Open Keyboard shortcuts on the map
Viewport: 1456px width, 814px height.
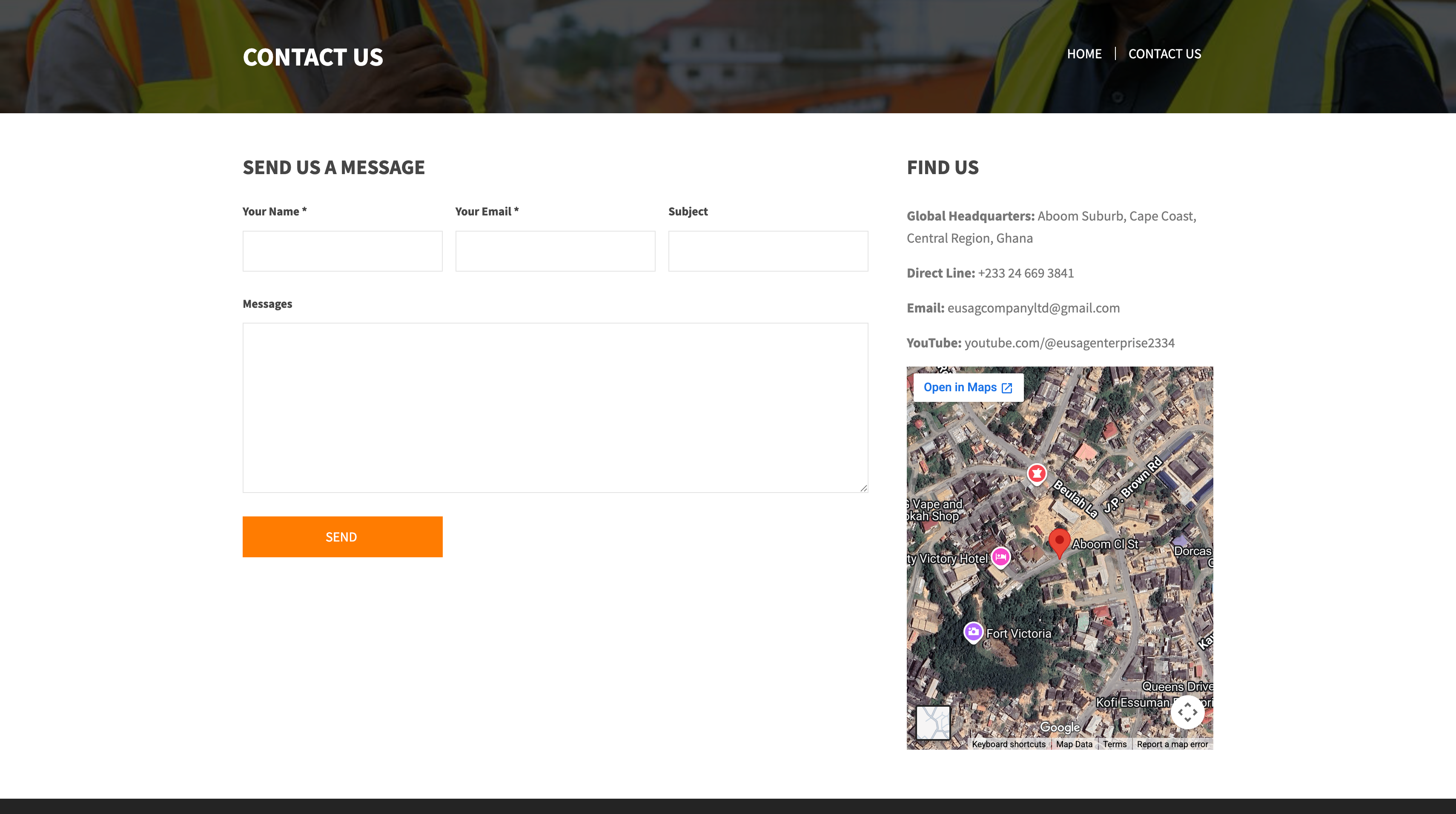click(x=1009, y=744)
